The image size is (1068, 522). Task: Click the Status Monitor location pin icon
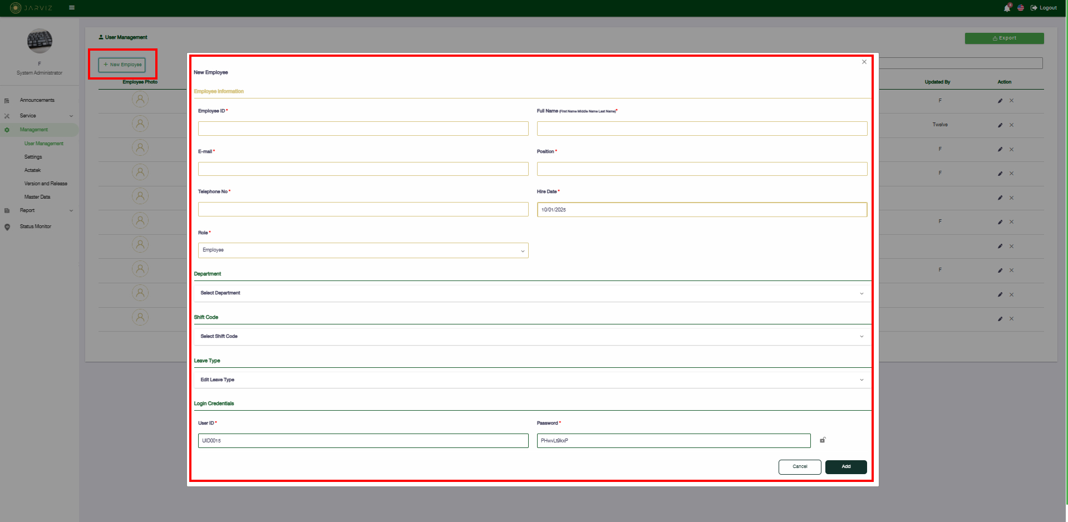(7, 227)
